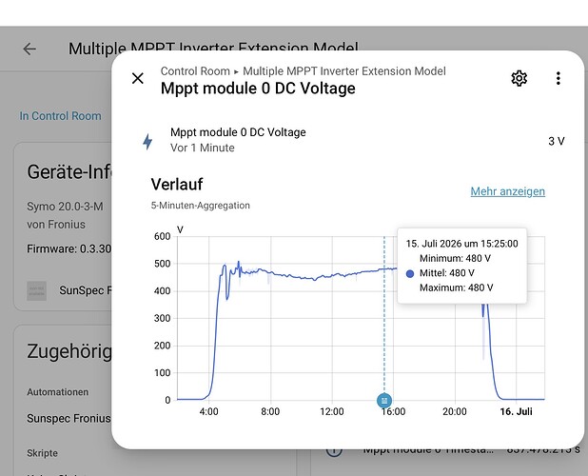Click the Control Room breadcrumb

[195, 70]
